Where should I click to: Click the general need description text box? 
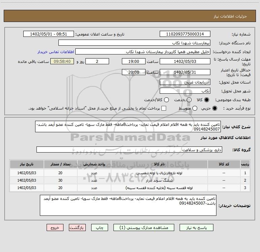[128, 127]
